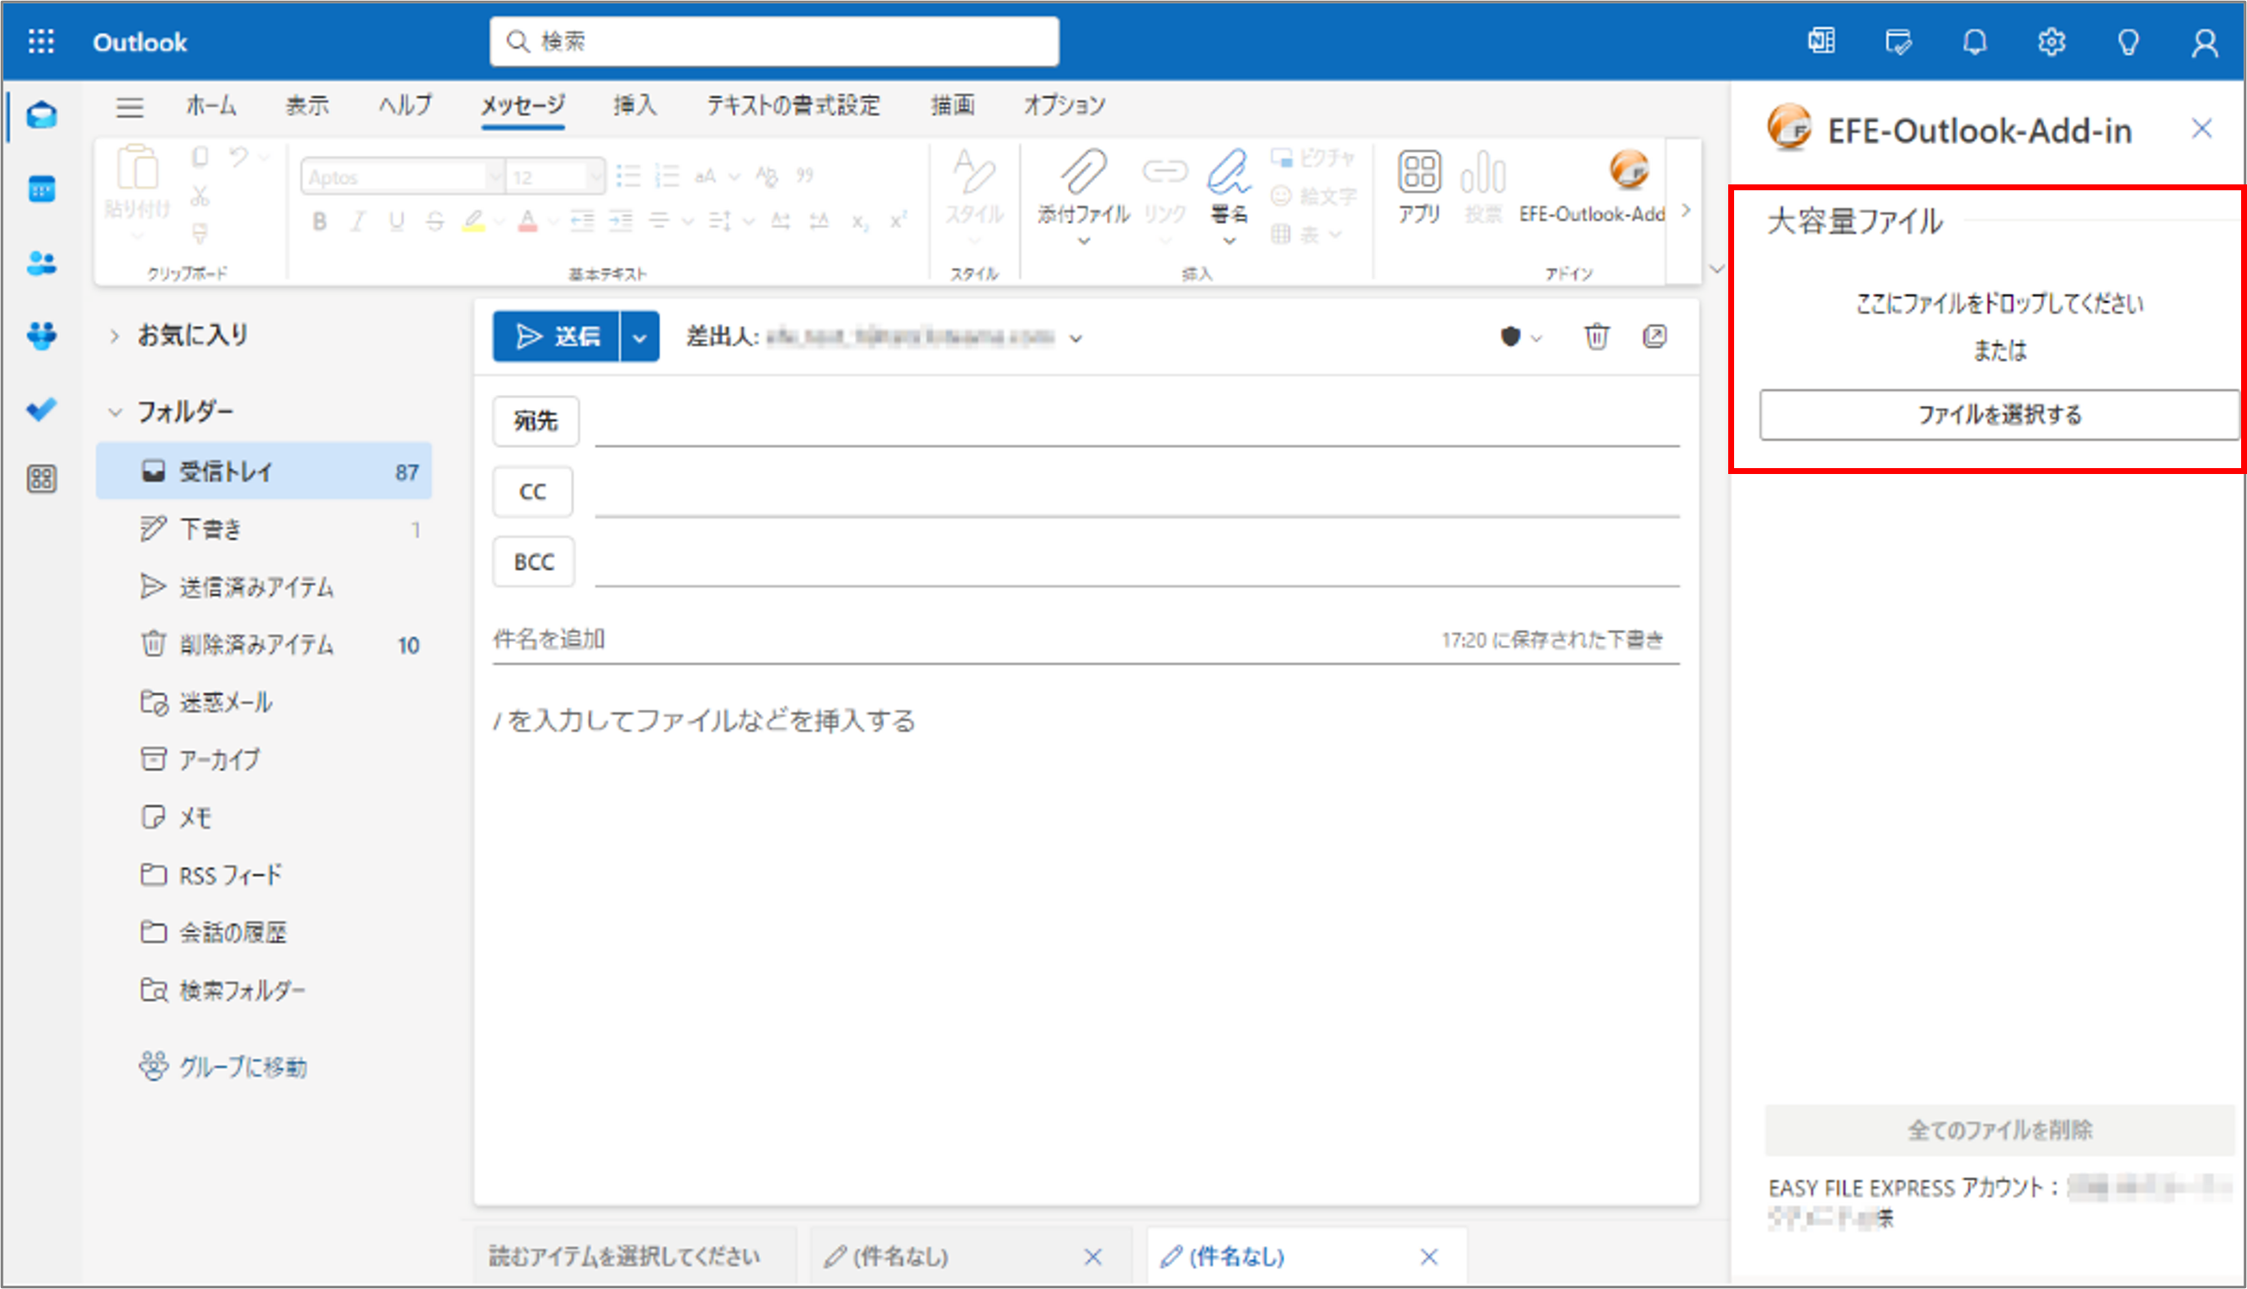Toggle superscript formatting
The height and width of the screenshot is (1289, 2247).
899,221
